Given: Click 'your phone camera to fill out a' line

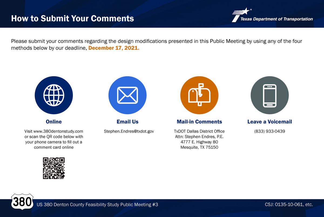Looking at the screenshot, I should point(54,142).
